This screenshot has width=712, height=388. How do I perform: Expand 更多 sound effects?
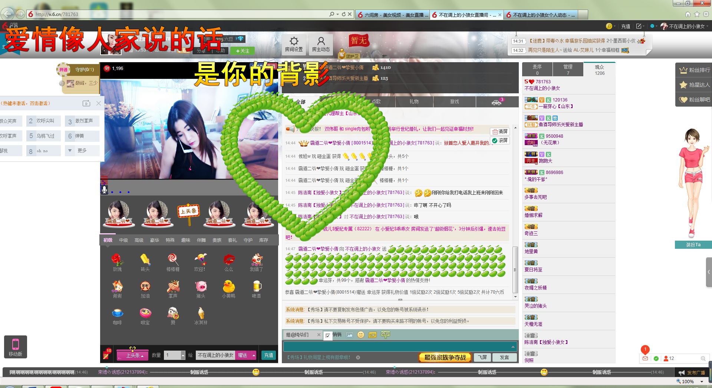pos(82,151)
